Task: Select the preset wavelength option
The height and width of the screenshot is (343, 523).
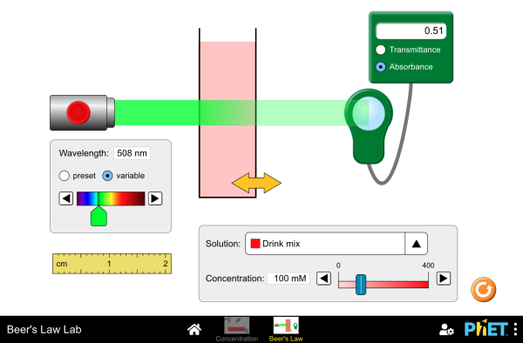Action: coord(64,176)
